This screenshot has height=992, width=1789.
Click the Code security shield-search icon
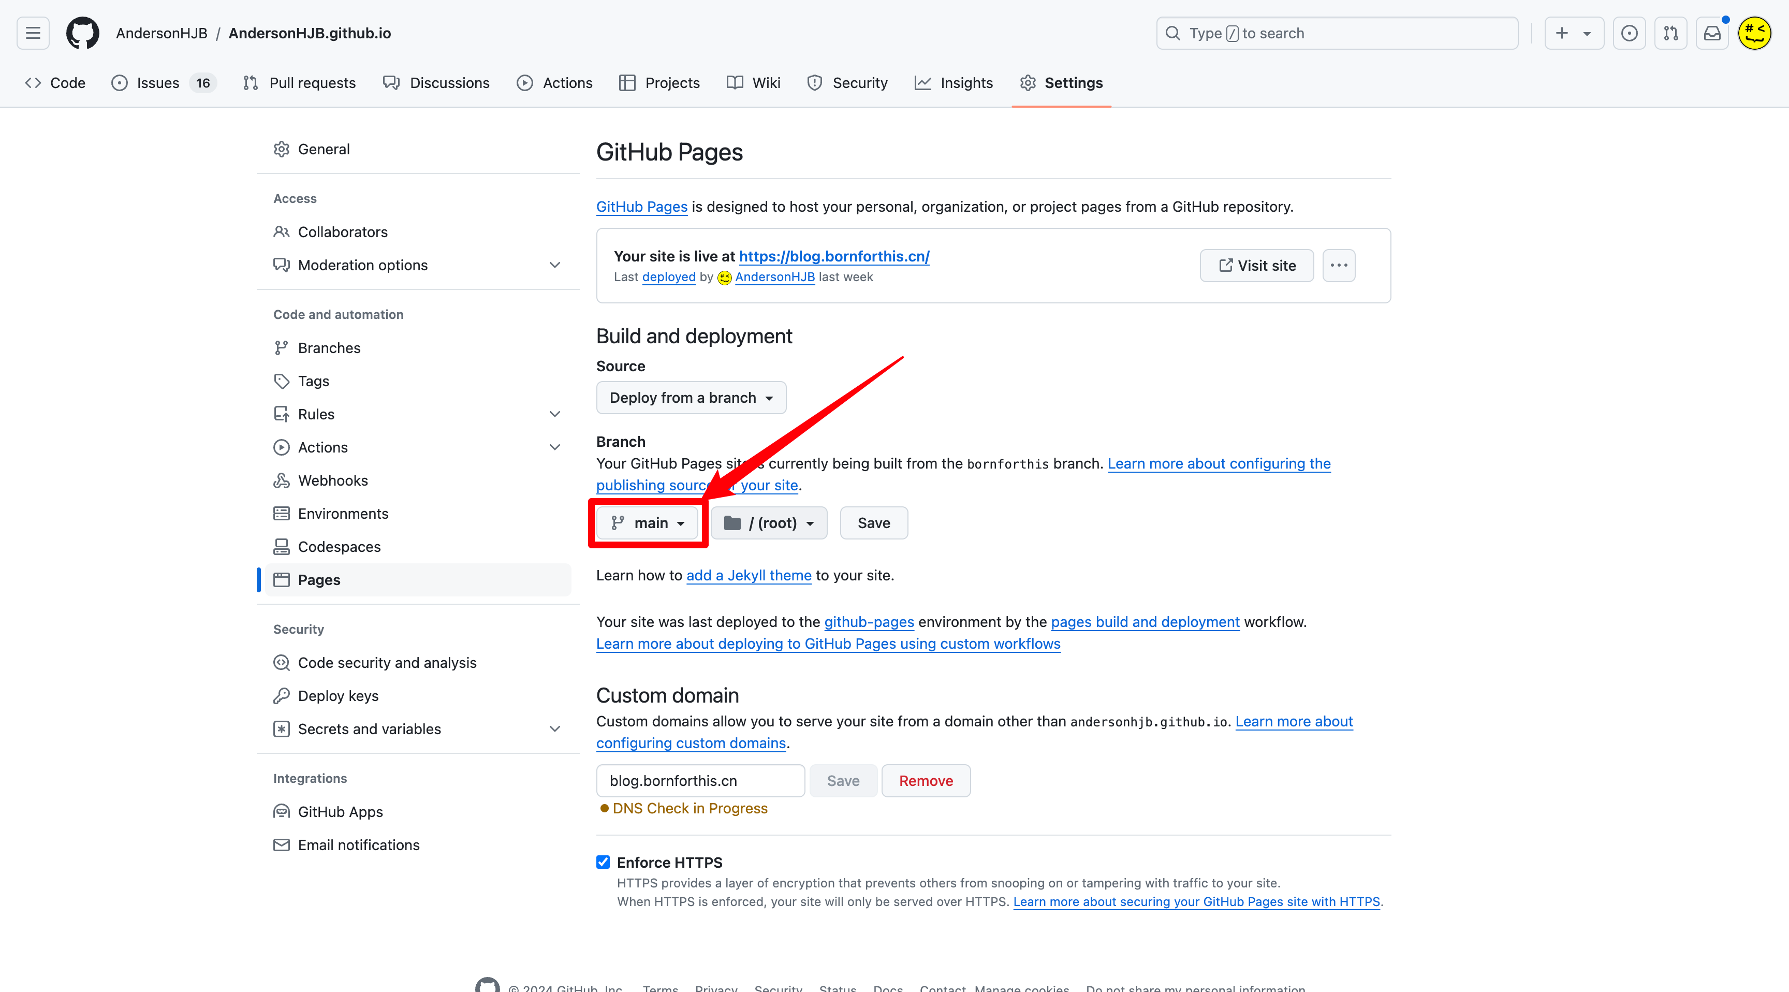click(281, 663)
